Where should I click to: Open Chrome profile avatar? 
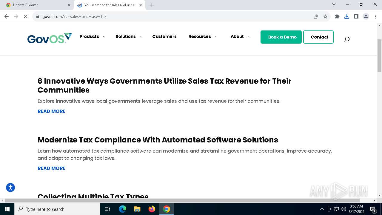tap(366, 16)
